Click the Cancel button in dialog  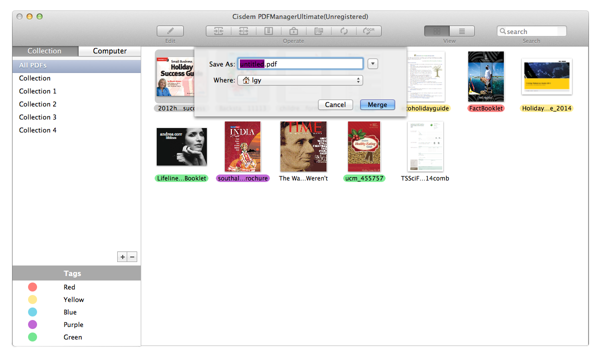[x=336, y=105]
